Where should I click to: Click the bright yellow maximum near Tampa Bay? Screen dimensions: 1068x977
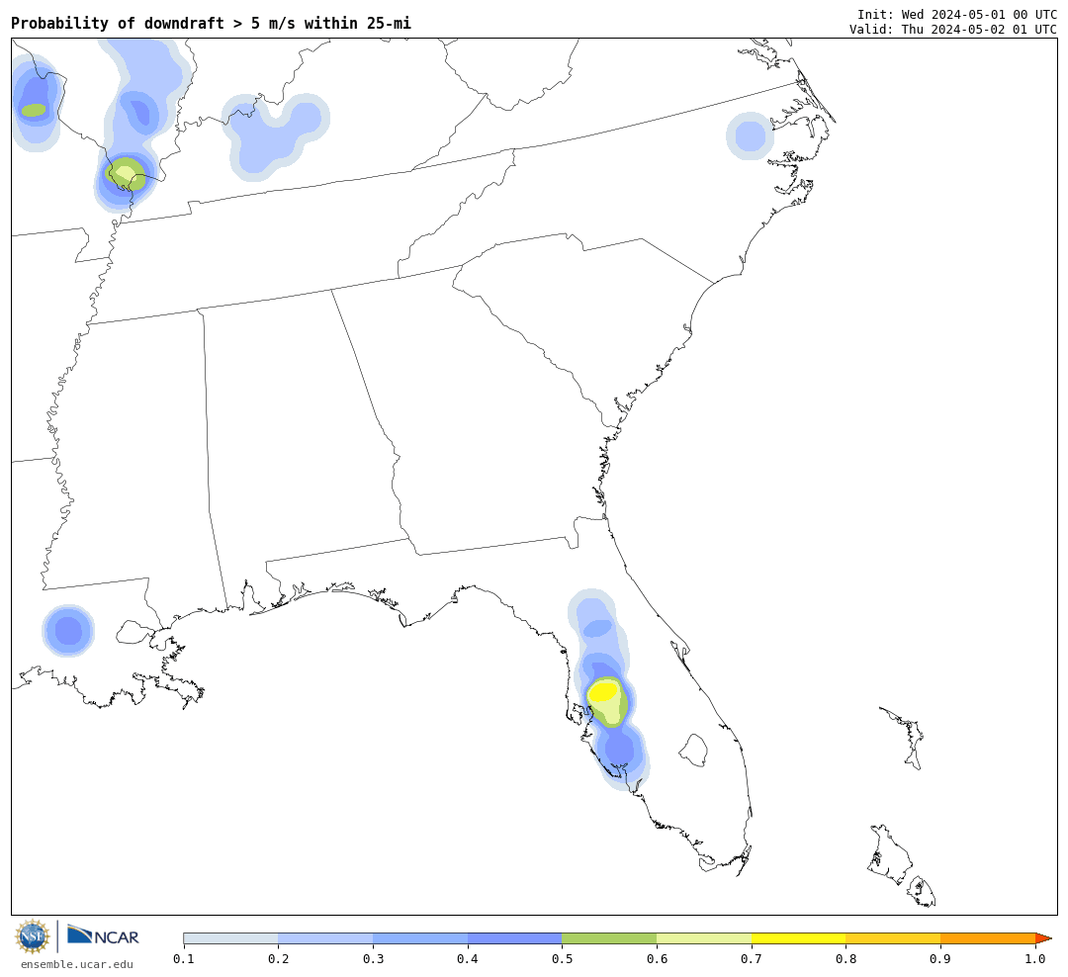coord(603,692)
